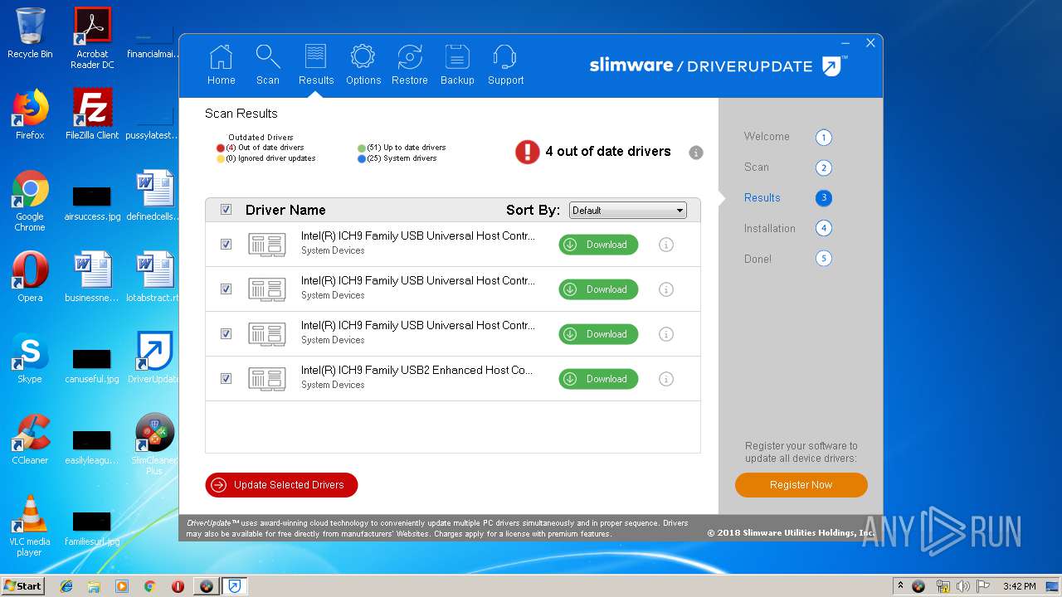Uncheck the first ICH9 USB Universal Host driver
1062x597 pixels.
(x=226, y=245)
